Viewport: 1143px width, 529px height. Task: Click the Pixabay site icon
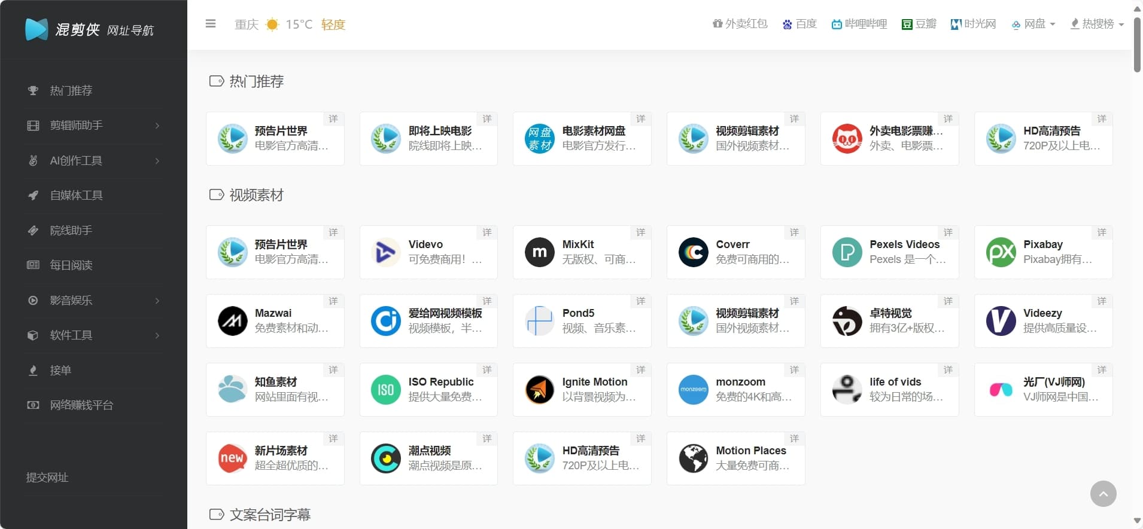click(x=1001, y=252)
